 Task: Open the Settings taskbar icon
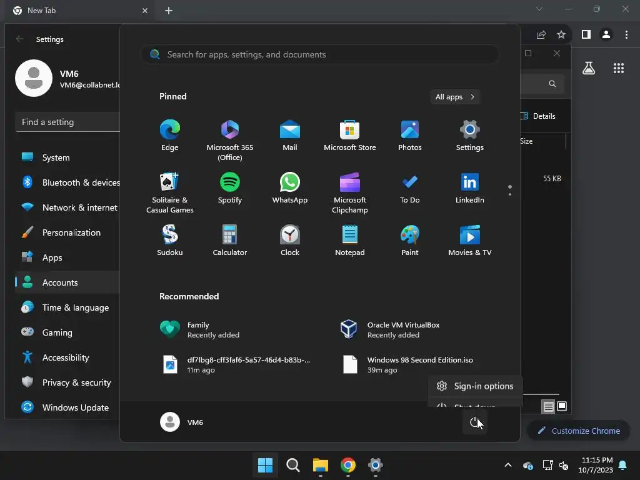pyautogui.click(x=376, y=465)
